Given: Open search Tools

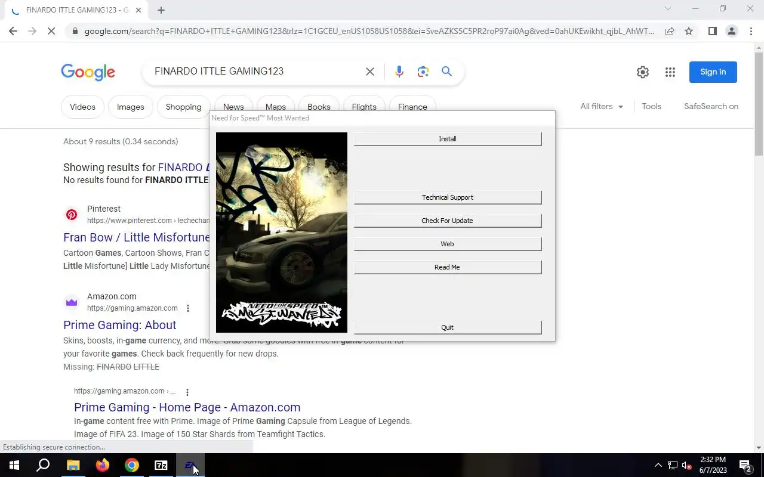Looking at the screenshot, I should 651,106.
